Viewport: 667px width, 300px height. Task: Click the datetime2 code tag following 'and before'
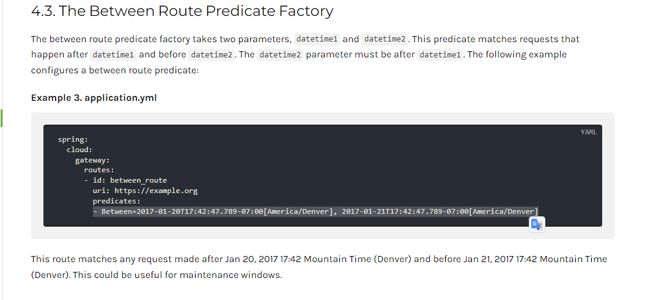[x=212, y=55]
